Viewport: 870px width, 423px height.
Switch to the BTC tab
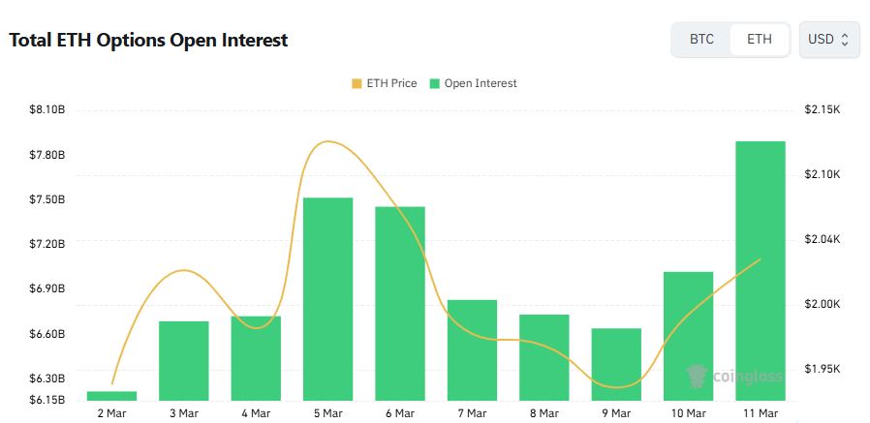click(701, 40)
